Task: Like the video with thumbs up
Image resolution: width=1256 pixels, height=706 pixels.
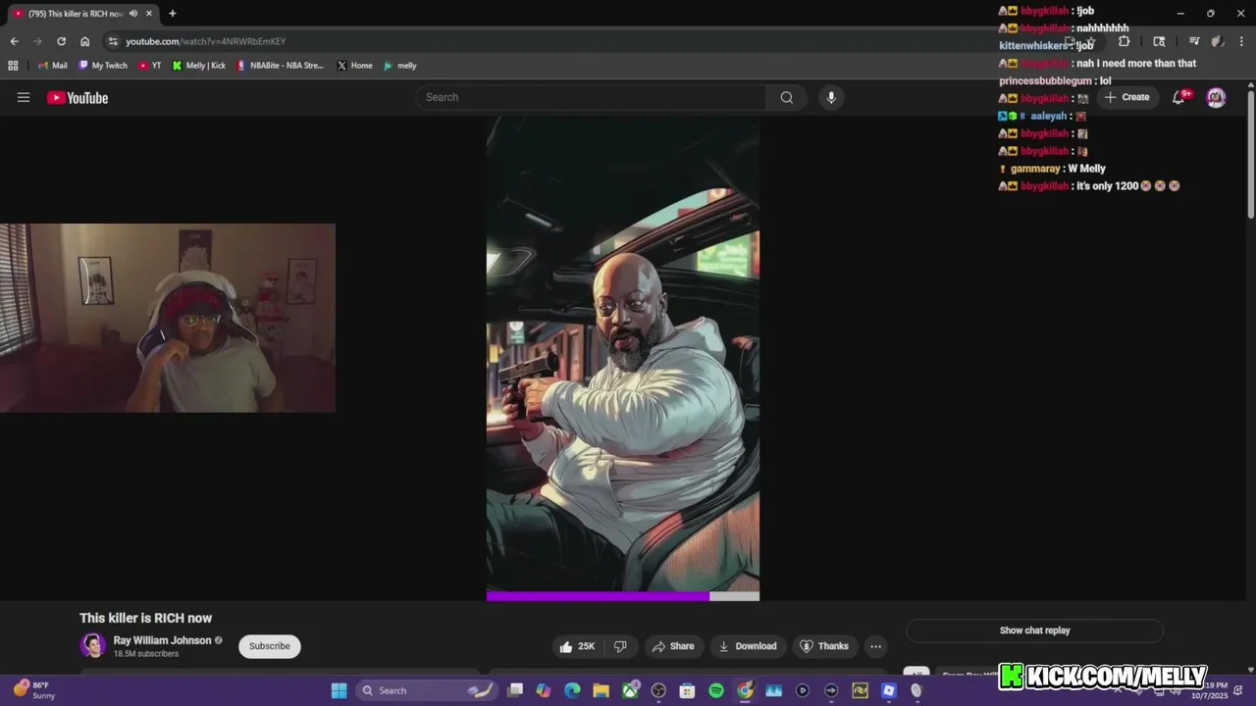Action: pyautogui.click(x=577, y=646)
